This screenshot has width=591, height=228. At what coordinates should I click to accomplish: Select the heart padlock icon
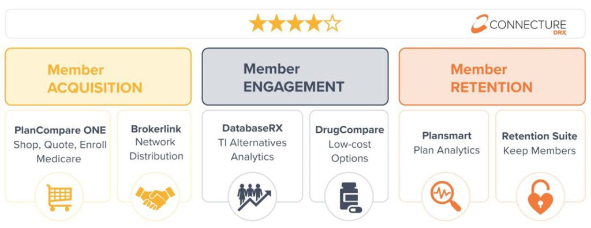click(540, 197)
